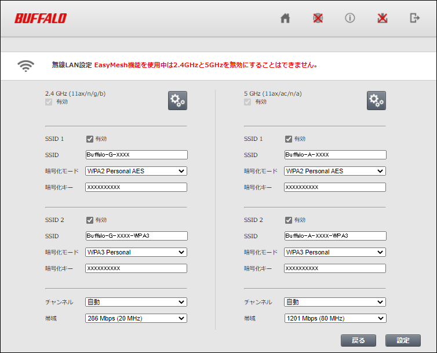
Task: Expand 5 GHz bandwidth 1201 Mbps dropdown
Action: 335,318
